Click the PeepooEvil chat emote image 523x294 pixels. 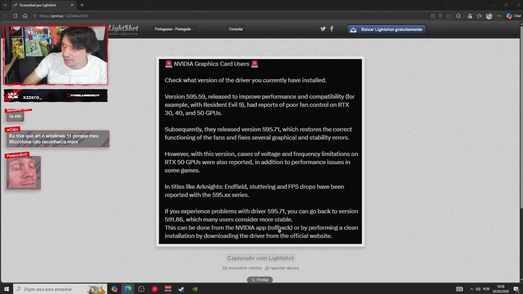(x=23, y=173)
